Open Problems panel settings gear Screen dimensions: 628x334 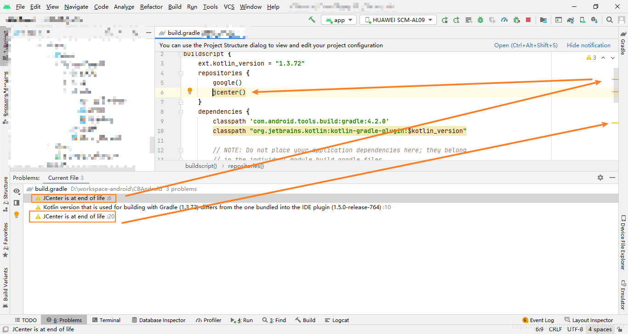click(x=600, y=178)
